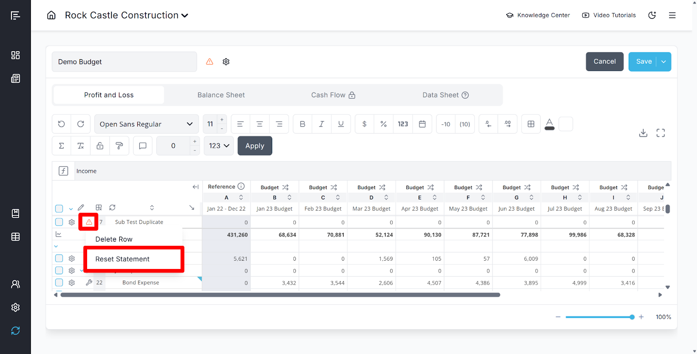The width and height of the screenshot is (697, 354).
Task: Open the cell borders tool
Action: click(x=531, y=124)
